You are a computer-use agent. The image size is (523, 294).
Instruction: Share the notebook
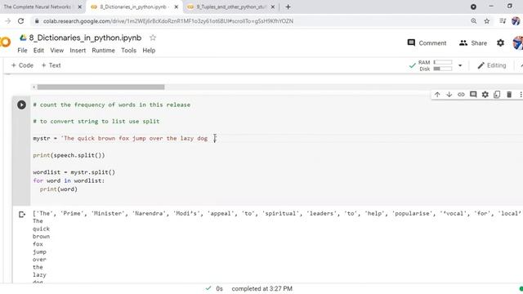click(473, 43)
